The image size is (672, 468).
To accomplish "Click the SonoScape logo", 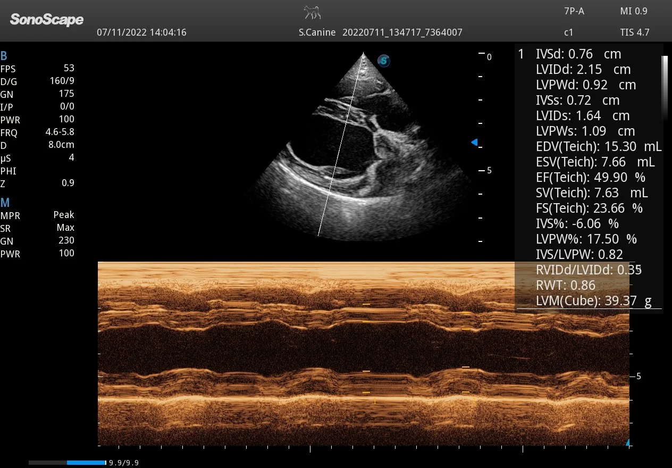I will pos(47,20).
